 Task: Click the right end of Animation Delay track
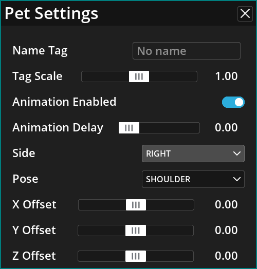point(197,128)
